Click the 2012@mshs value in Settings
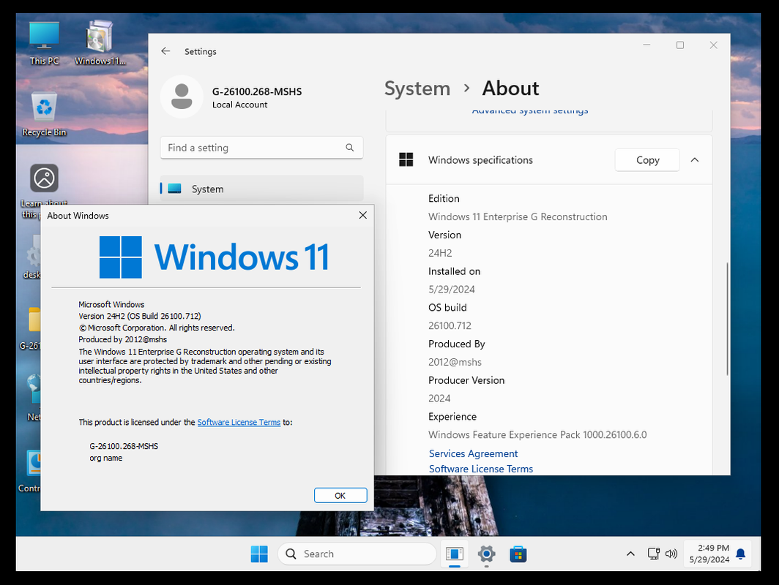The image size is (779, 585). click(455, 362)
